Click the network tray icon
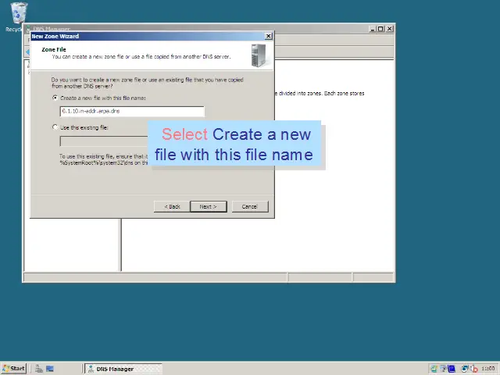 click(465, 369)
